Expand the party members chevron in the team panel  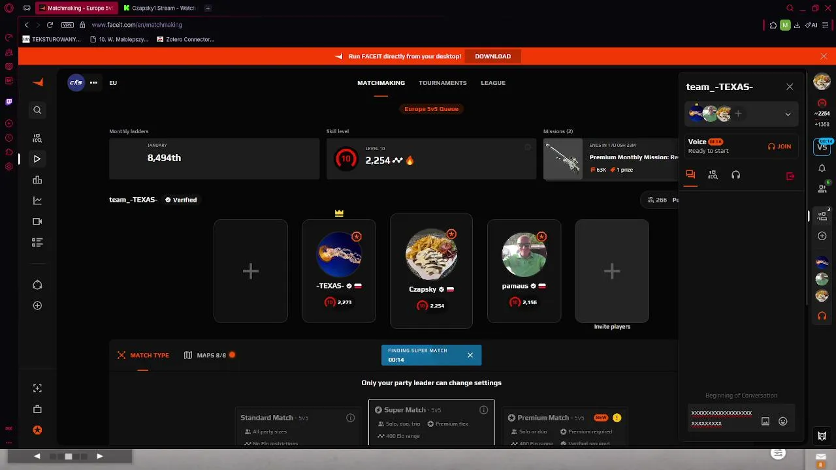click(x=788, y=114)
